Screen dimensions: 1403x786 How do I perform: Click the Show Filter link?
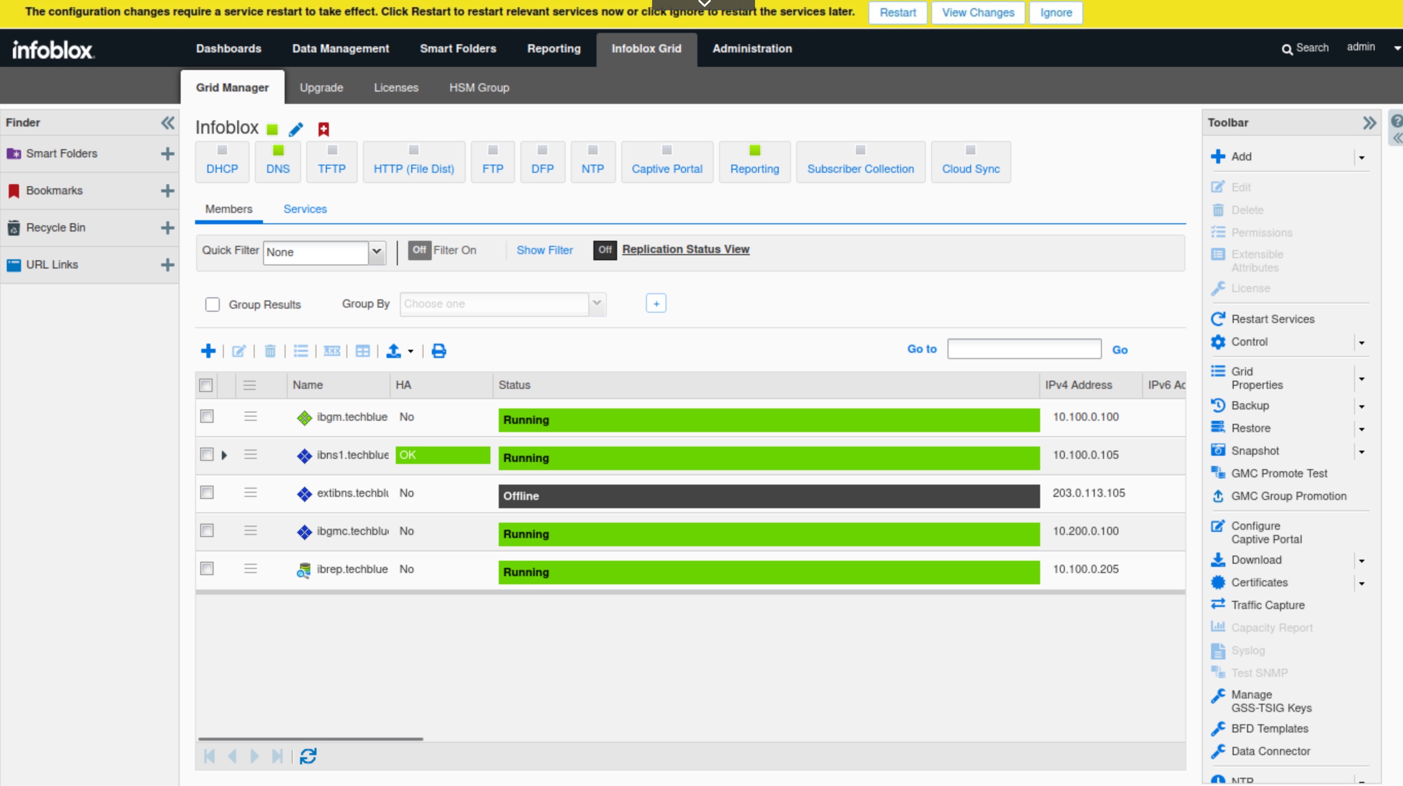[544, 250]
